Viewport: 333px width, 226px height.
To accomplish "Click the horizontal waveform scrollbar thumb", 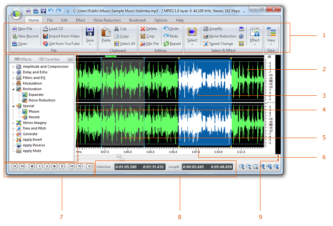I will click(x=119, y=156).
